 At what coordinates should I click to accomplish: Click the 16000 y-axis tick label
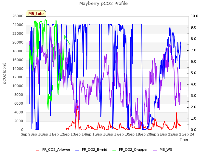18,60
